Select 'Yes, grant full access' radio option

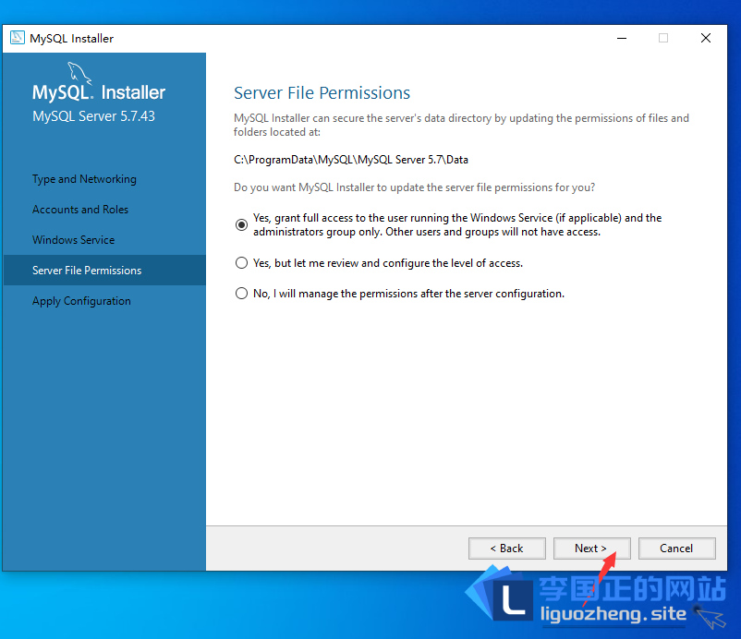[x=241, y=224]
